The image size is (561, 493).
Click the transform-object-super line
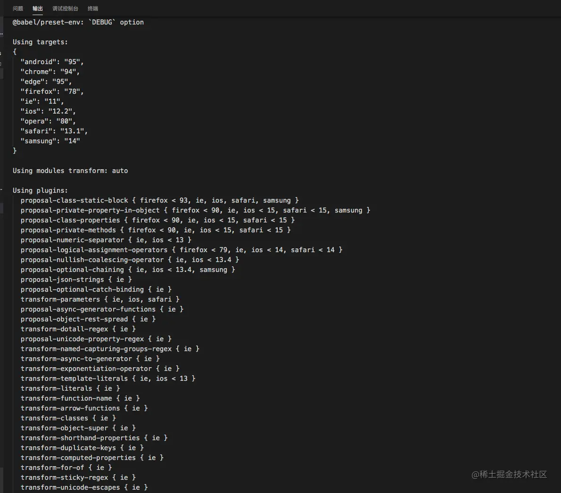tap(78, 428)
